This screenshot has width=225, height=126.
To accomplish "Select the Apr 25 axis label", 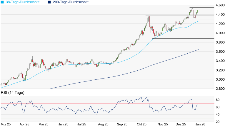I will coord(25,124).
